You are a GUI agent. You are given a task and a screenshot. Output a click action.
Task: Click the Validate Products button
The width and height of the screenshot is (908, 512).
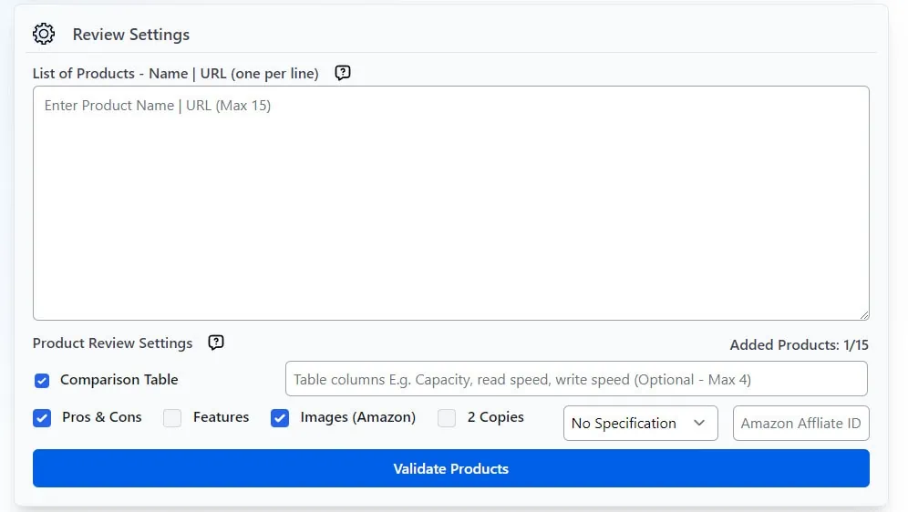click(x=451, y=468)
